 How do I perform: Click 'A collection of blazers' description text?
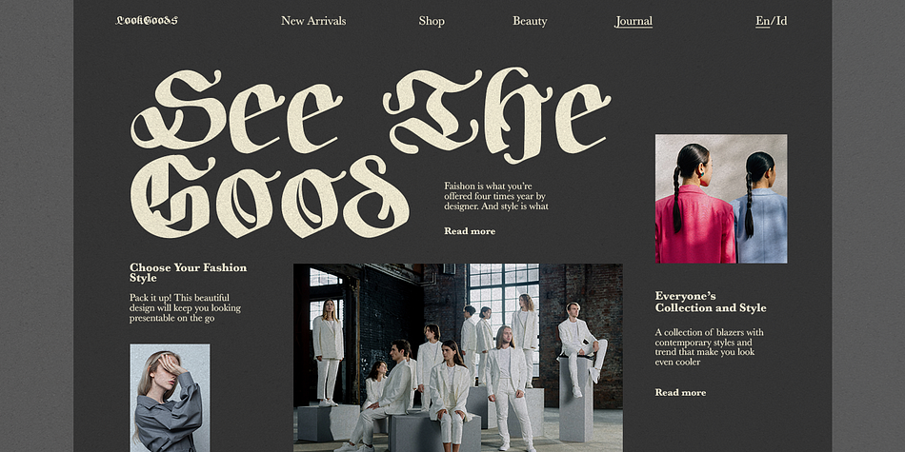point(709,347)
